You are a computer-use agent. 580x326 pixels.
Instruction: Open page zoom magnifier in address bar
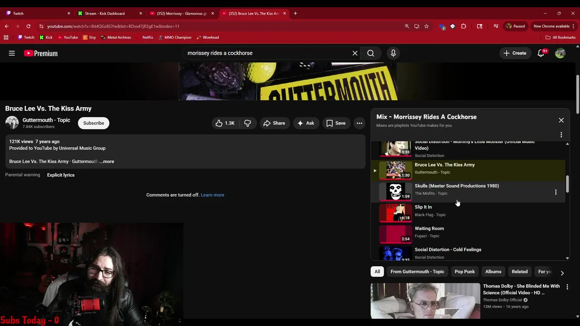407,26
